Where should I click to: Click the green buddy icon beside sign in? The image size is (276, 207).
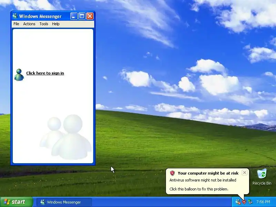point(19,75)
